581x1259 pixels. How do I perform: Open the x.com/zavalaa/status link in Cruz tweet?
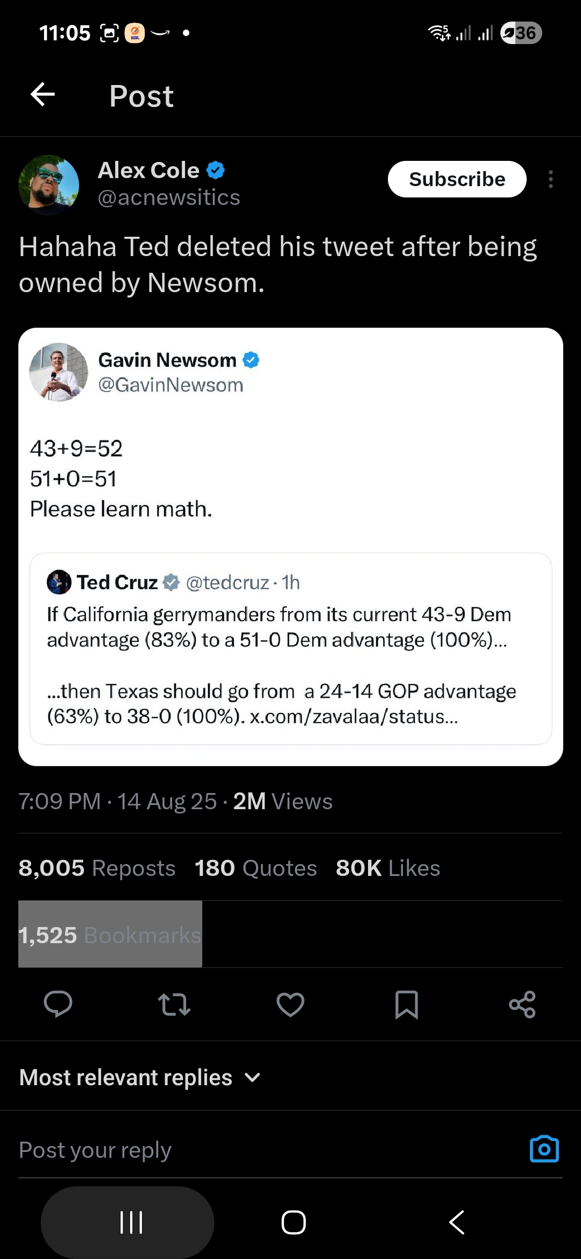click(x=354, y=717)
